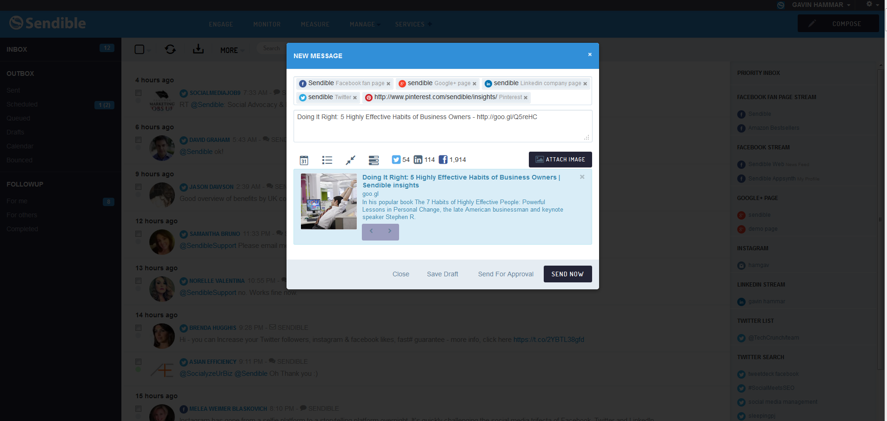Click the LinkedIn icon beside gavin hammar
This screenshot has height=421, width=887.
click(x=741, y=301)
